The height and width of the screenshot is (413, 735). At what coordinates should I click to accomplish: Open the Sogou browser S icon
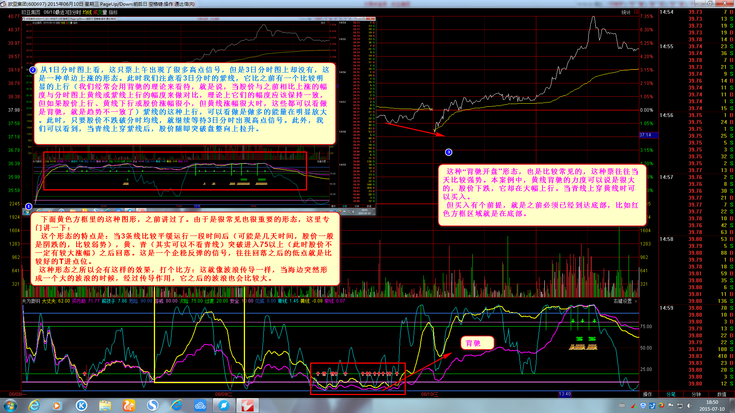(153, 405)
